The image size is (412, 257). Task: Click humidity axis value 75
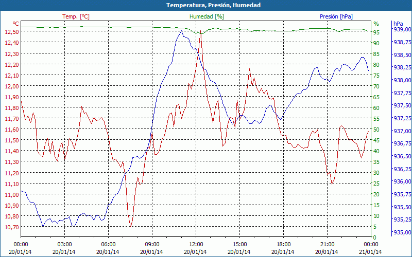pyautogui.click(x=376, y=76)
